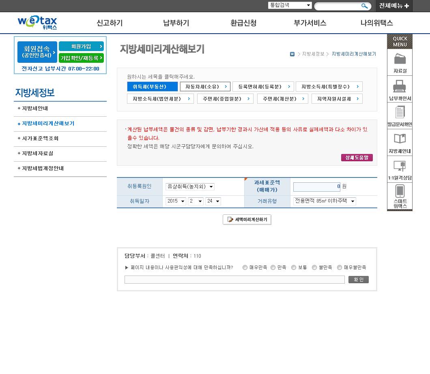Open 거래유형 전용면적 dropdown
430x374 pixels.
pyautogui.click(x=325, y=201)
